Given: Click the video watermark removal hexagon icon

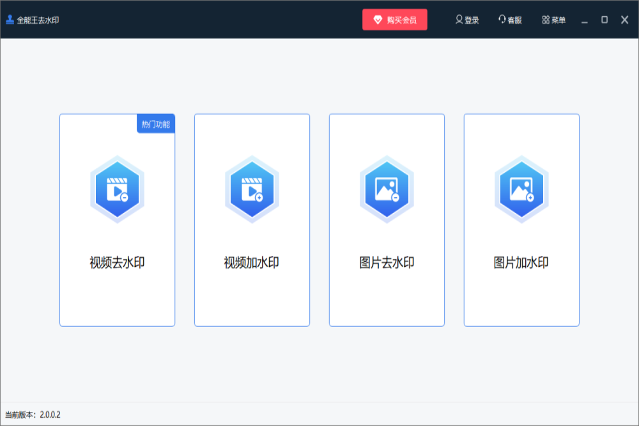Looking at the screenshot, I should pyautogui.click(x=117, y=189).
